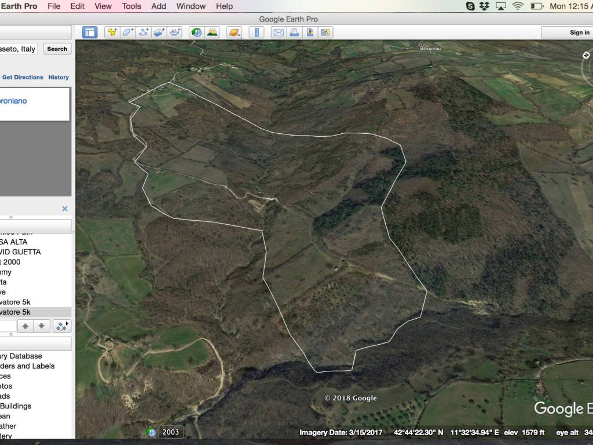Screen dimensions: 593x445
Task: Open the Add menu
Action: pyautogui.click(x=159, y=6)
